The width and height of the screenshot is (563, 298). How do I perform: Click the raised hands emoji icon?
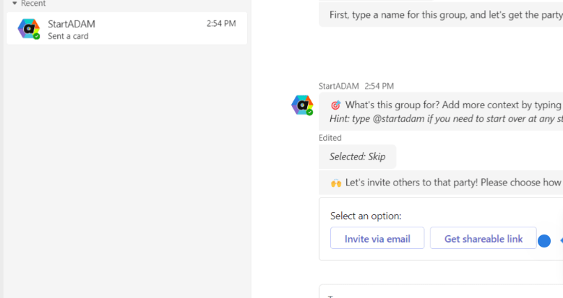335,183
